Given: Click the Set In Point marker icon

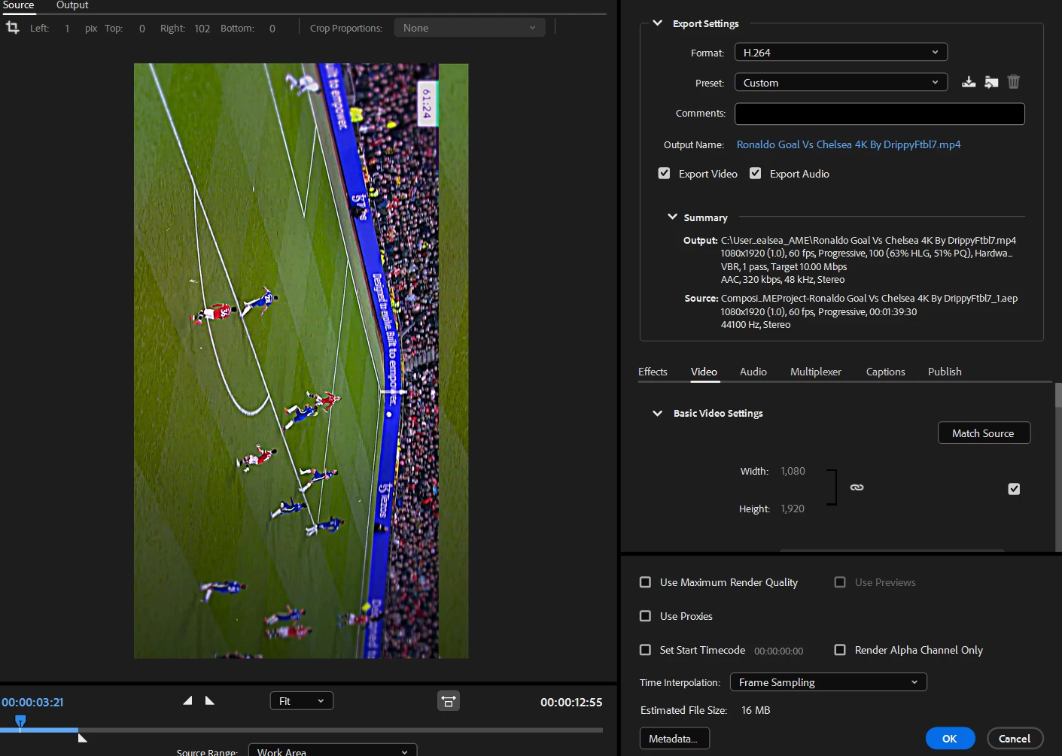Looking at the screenshot, I should (188, 700).
